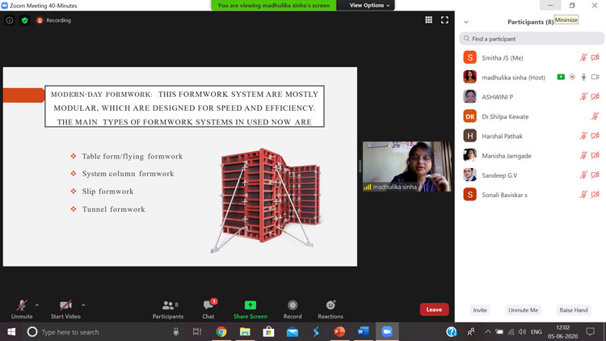
Task: Open the View Options dropdown
Action: coord(369,6)
